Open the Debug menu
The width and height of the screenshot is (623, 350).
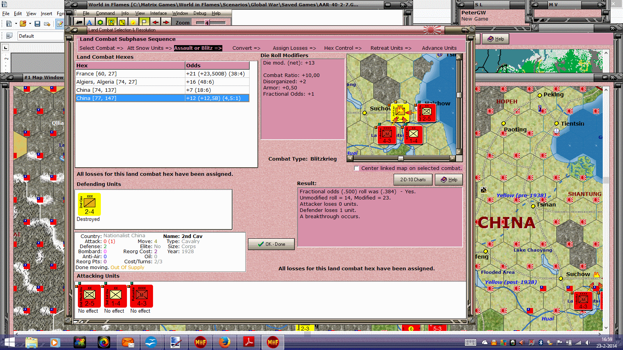200,13
